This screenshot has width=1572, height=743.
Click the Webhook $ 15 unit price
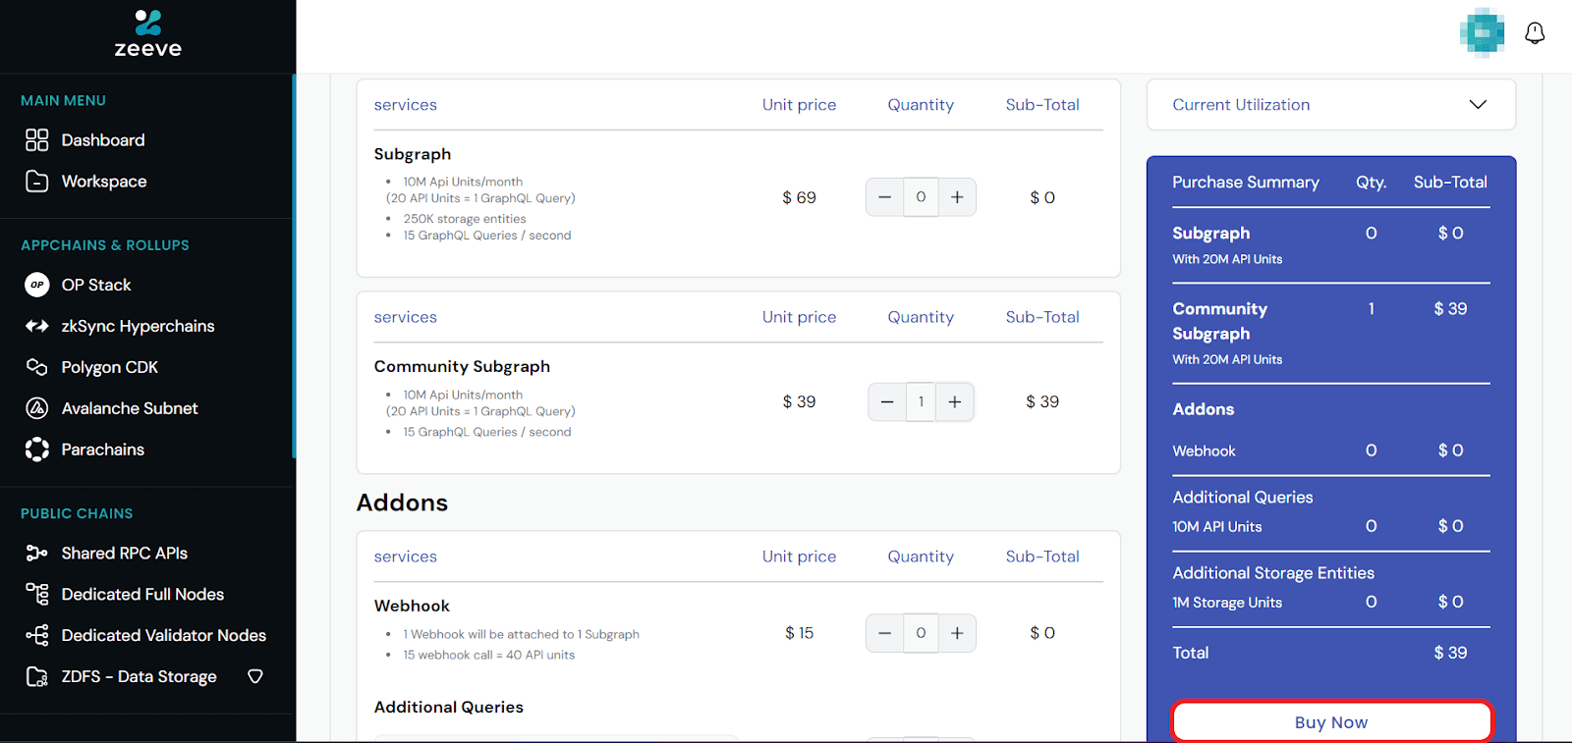tap(799, 633)
